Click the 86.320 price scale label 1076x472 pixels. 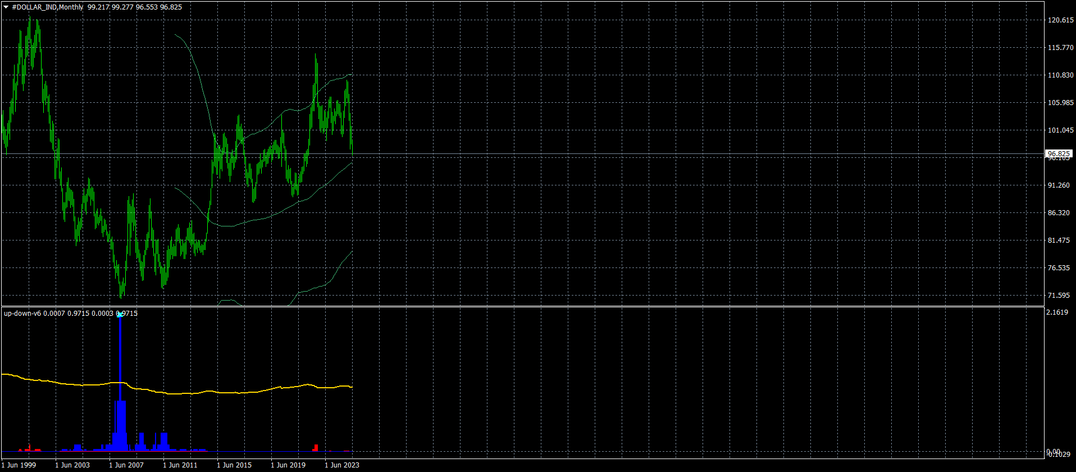1059,213
